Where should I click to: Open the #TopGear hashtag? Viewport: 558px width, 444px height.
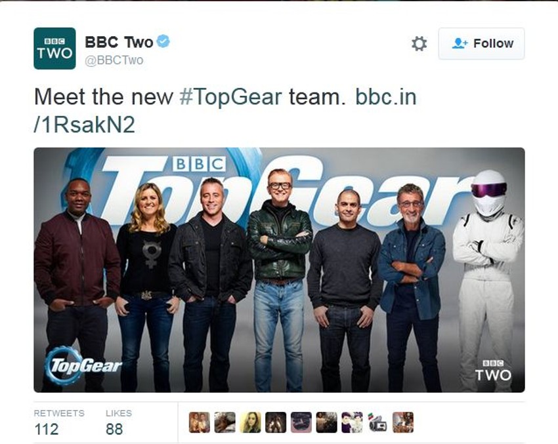point(230,96)
